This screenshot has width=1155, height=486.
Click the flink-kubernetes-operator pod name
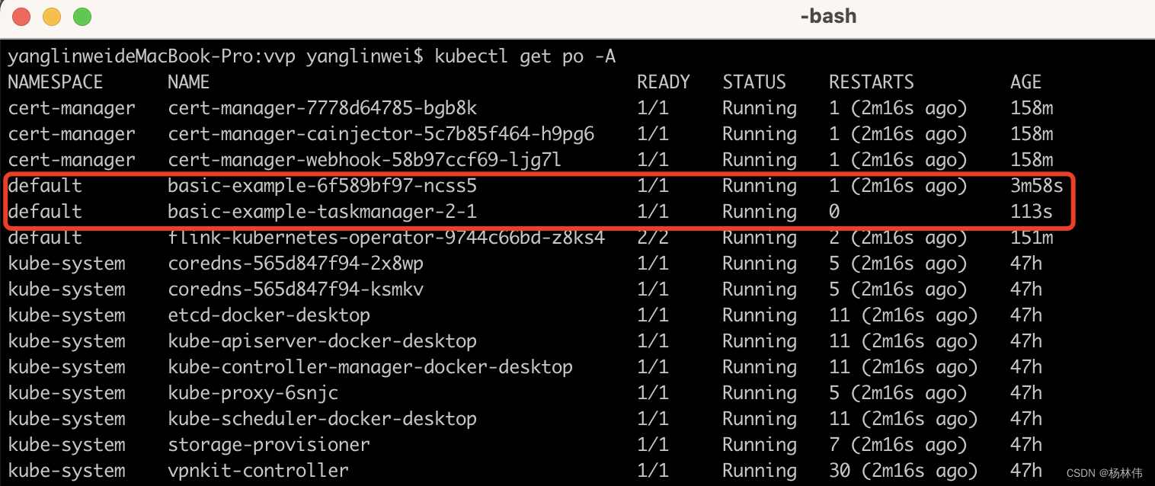[386, 238]
